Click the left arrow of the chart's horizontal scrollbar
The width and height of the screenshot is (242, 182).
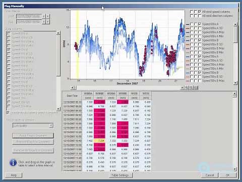72,87
